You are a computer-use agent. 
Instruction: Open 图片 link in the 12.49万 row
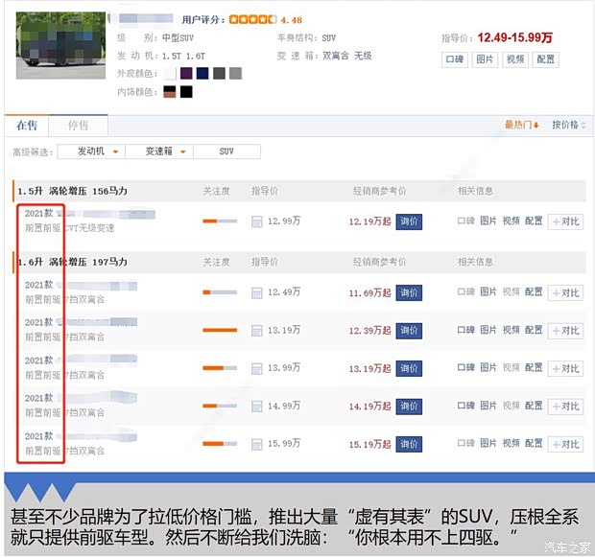488,291
